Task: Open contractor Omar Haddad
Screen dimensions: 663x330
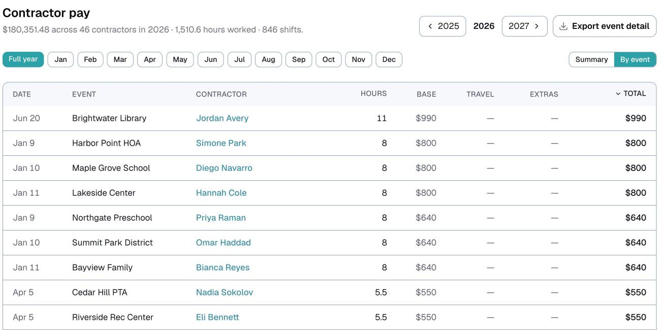Action: click(x=223, y=243)
